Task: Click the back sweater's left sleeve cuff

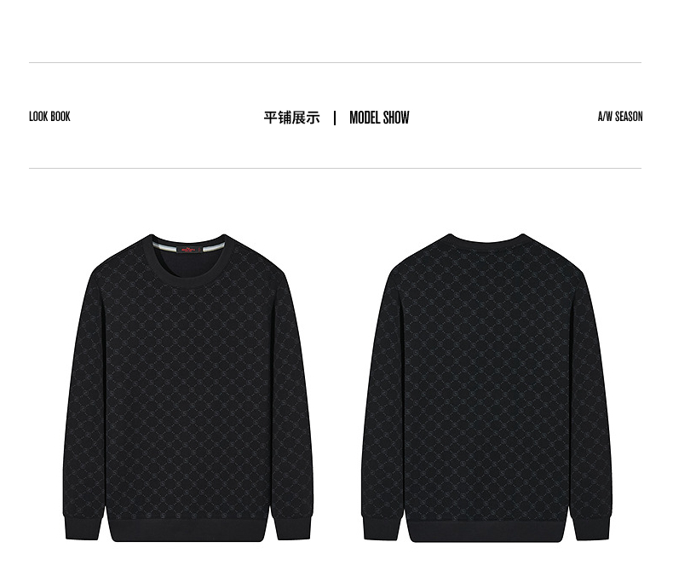Action: click(381, 528)
